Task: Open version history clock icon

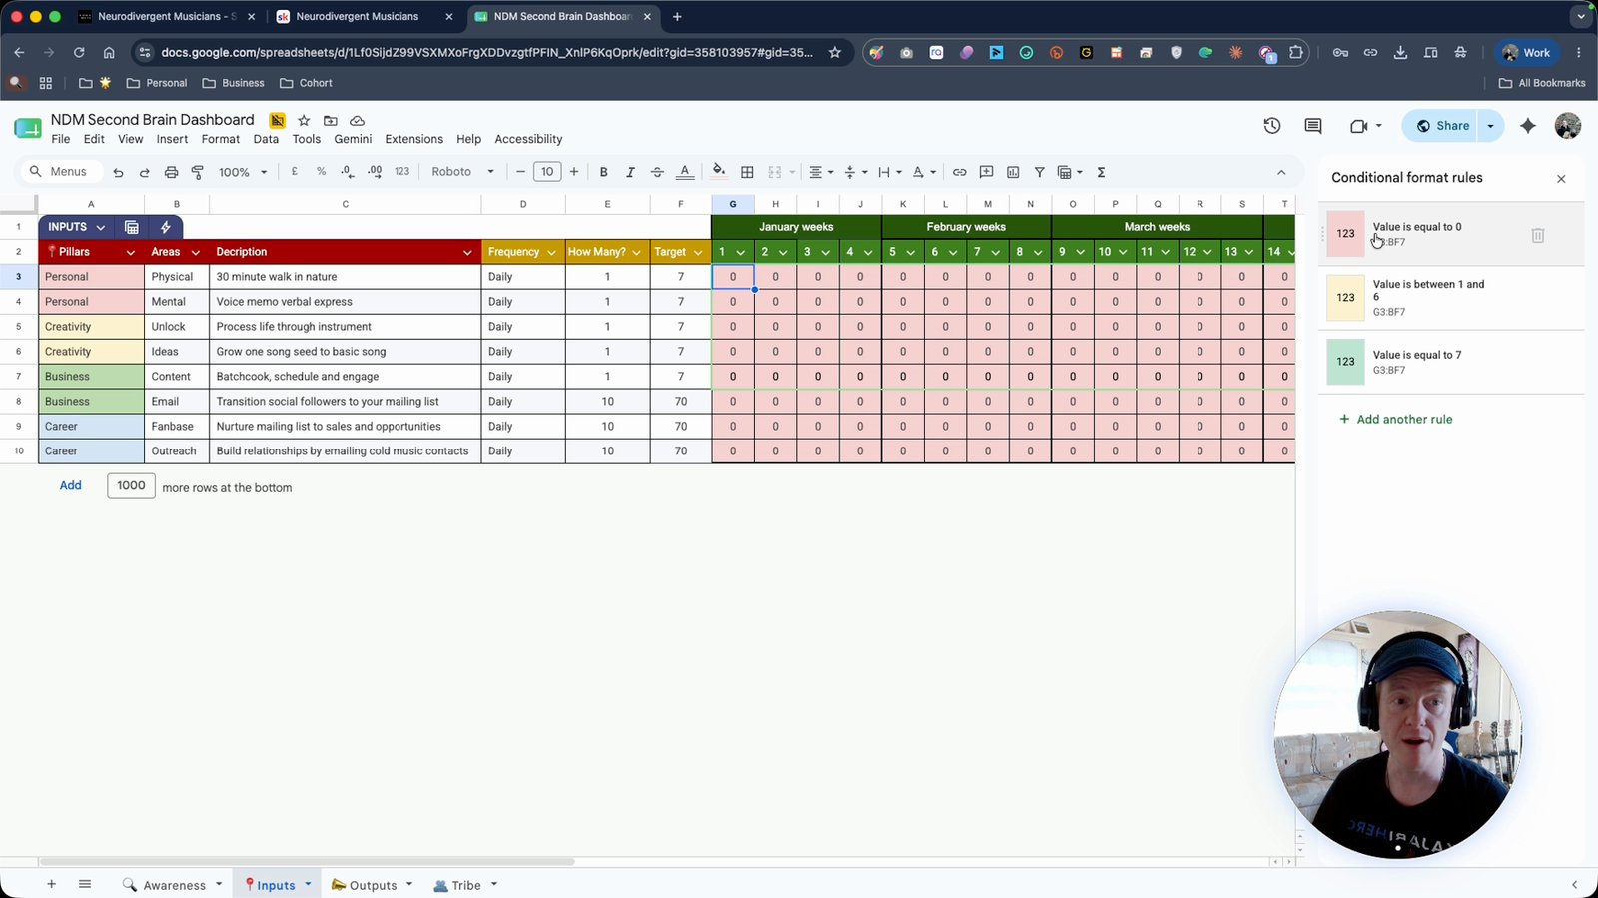Action: pos(1271,126)
